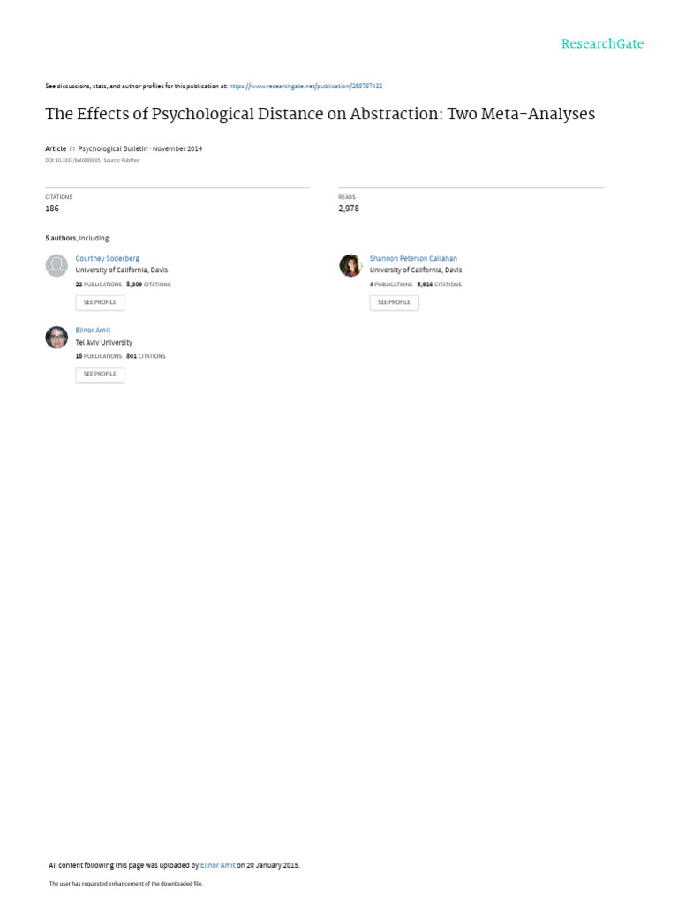Image resolution: width=678 pixels, height=905 pixels.
Task: Open the researchgate.net publication URL link
Action: point(305,87)
